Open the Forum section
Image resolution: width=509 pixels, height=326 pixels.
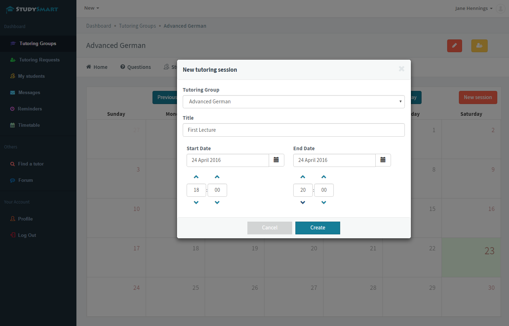(25, 180)
